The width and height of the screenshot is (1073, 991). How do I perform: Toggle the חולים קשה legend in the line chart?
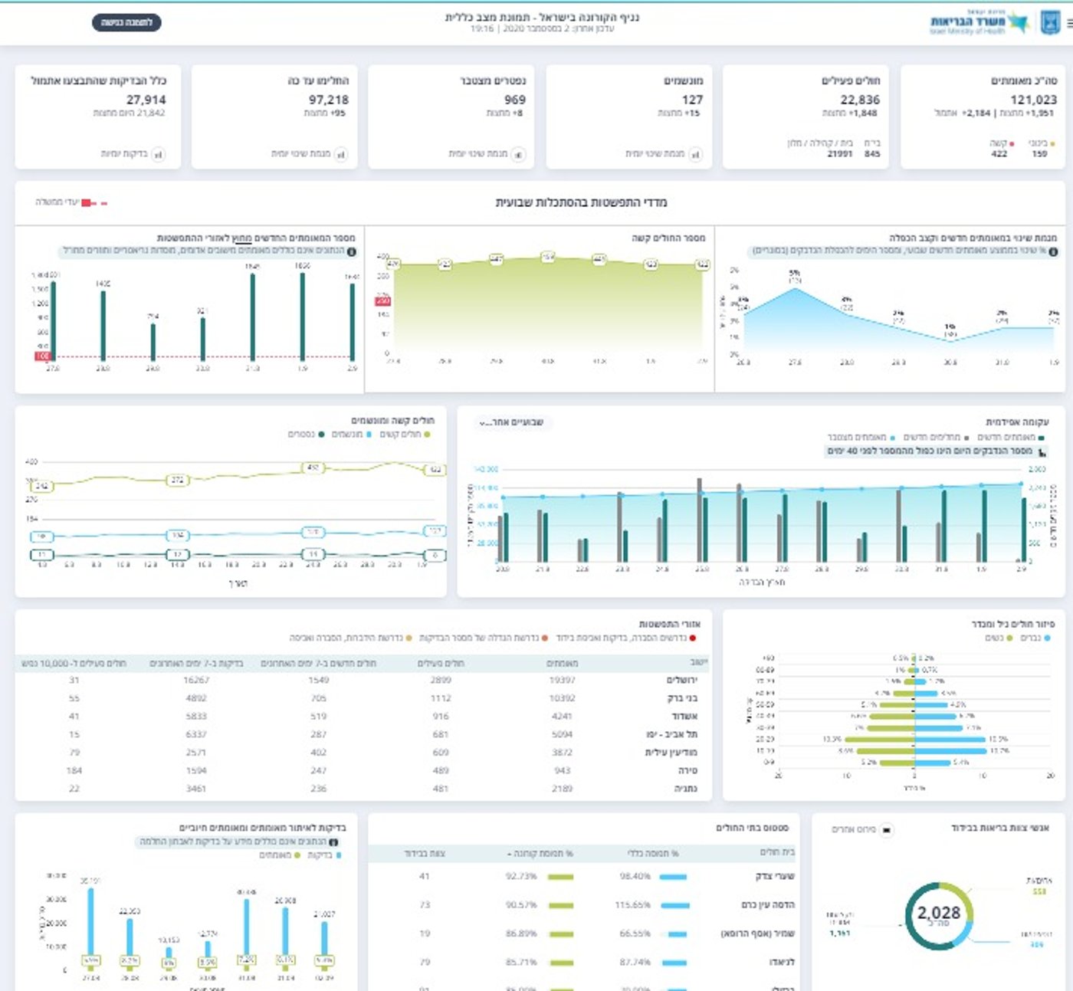(405, 435)
